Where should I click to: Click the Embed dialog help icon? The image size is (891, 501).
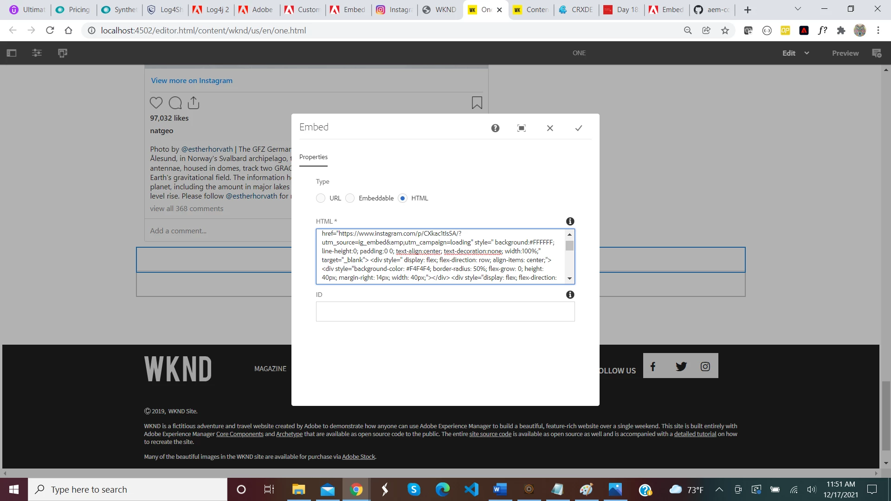495,128
